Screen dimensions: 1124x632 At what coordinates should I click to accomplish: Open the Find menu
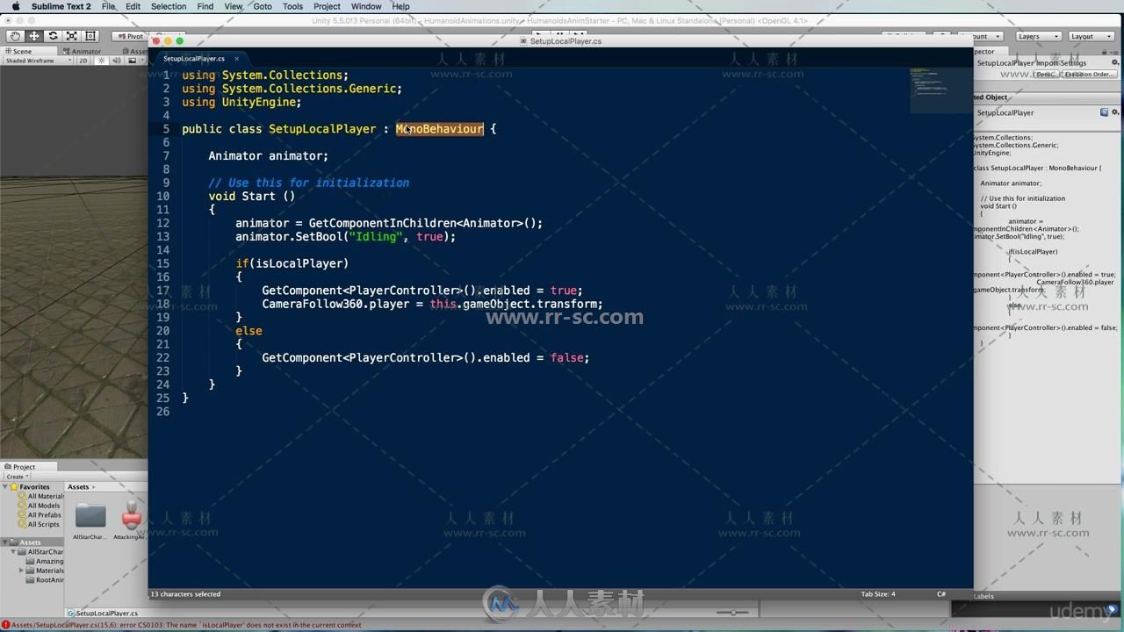(205, 6)
